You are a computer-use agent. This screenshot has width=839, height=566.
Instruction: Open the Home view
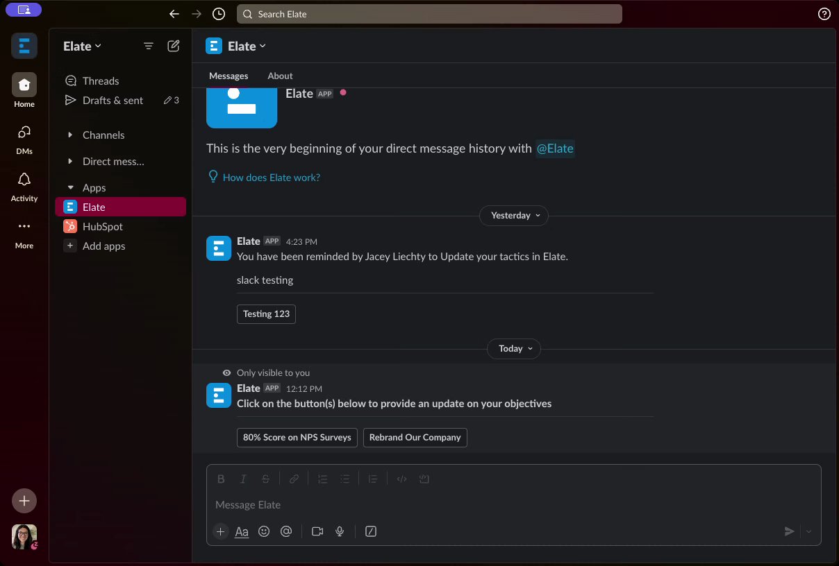tap(24, 91)
